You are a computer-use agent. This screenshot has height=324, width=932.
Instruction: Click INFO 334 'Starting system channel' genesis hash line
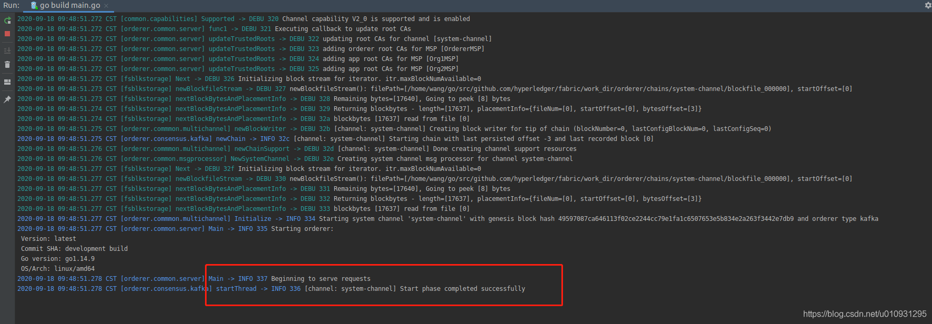coord(448,219)
